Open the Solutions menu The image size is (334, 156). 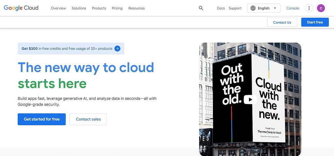coord(79,8)
